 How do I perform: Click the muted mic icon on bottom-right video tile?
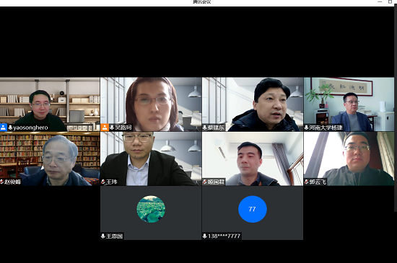point(306,182)
